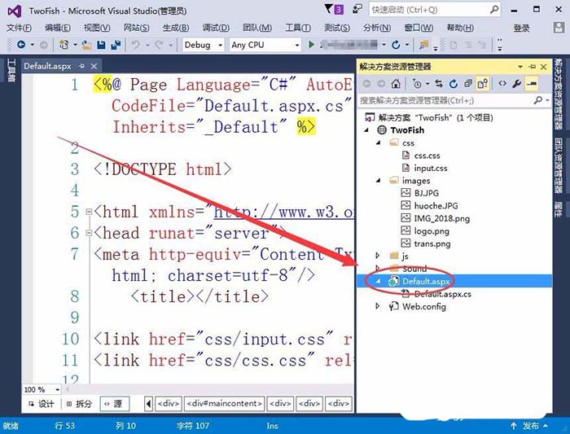Open the 工具(T) menu
Screen dimensions: 570x434
point(298,28)
